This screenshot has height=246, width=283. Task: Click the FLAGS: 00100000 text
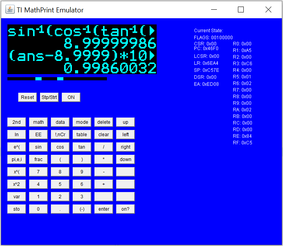tap(213, 38)
